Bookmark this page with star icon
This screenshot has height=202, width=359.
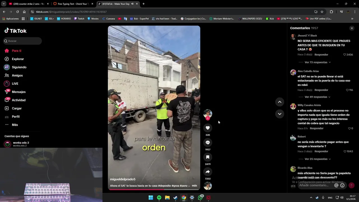coord(322,12)
